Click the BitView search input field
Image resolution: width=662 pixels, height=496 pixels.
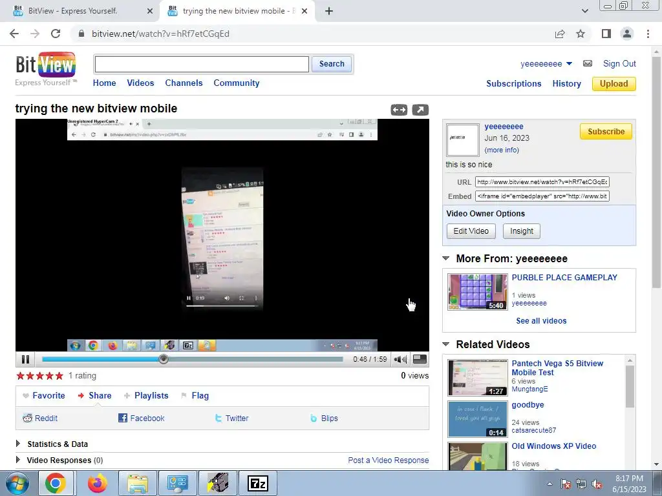pyautogui.click(x=202, y=64)
